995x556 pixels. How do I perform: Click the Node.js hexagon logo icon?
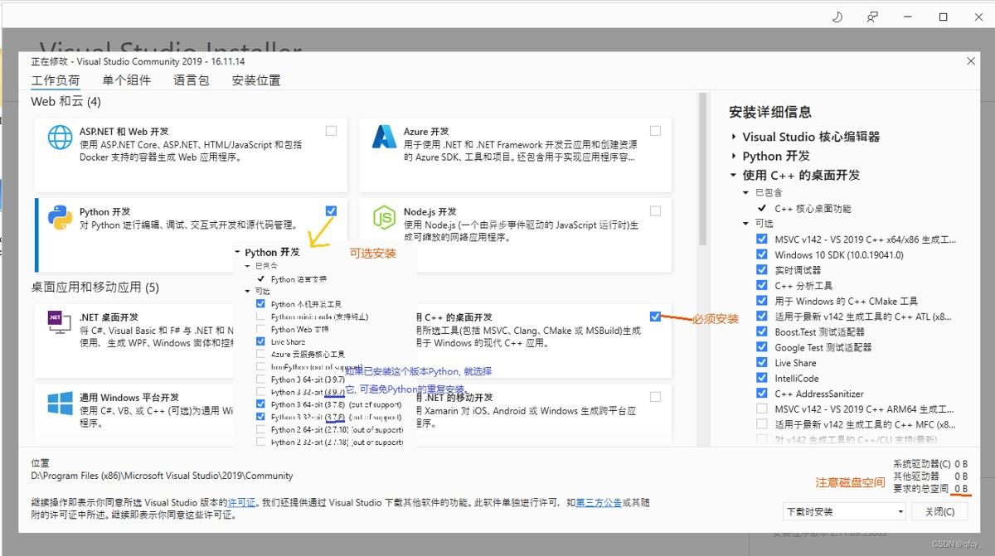[385, 218]
